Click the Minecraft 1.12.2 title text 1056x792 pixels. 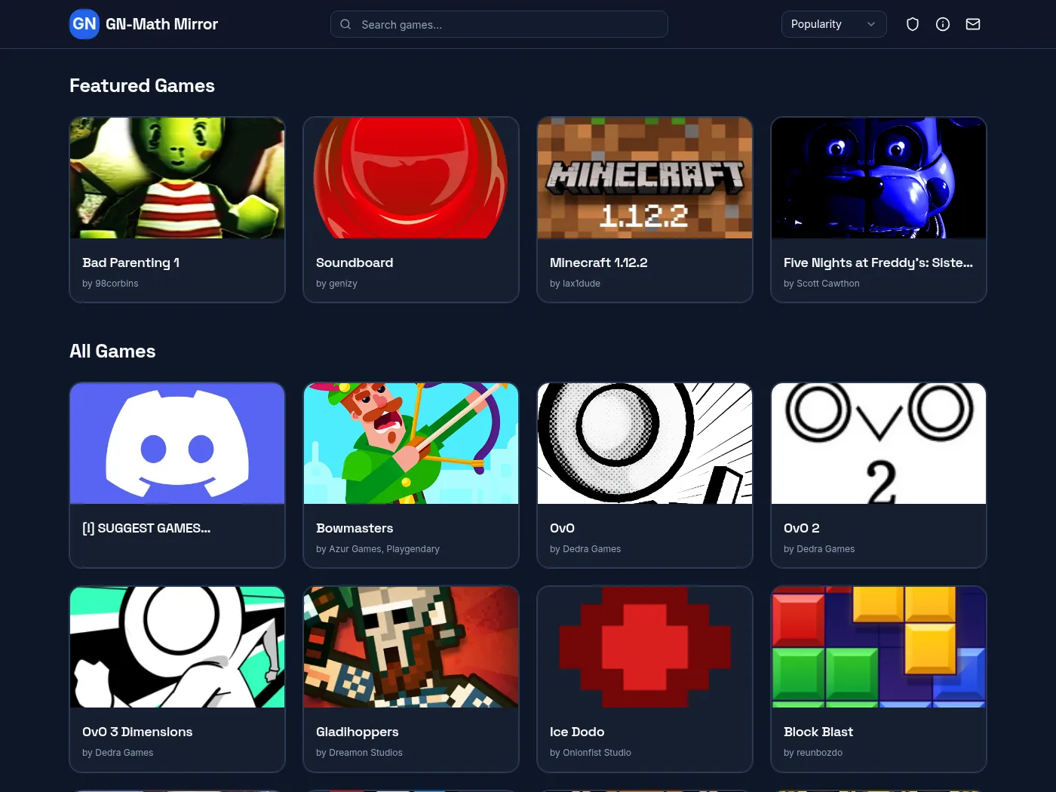pos(599,262)
